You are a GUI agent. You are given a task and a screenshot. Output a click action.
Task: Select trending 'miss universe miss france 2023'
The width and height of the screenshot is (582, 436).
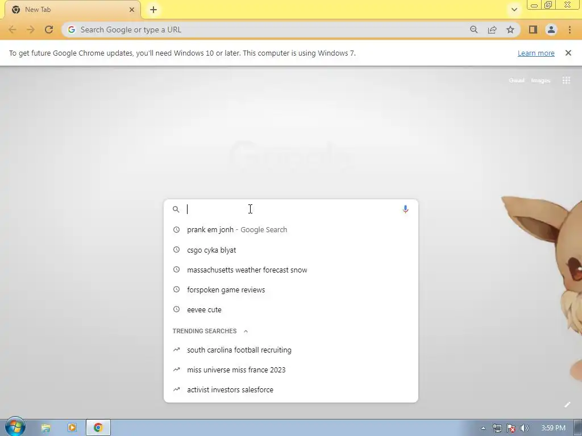pos(290,370)
